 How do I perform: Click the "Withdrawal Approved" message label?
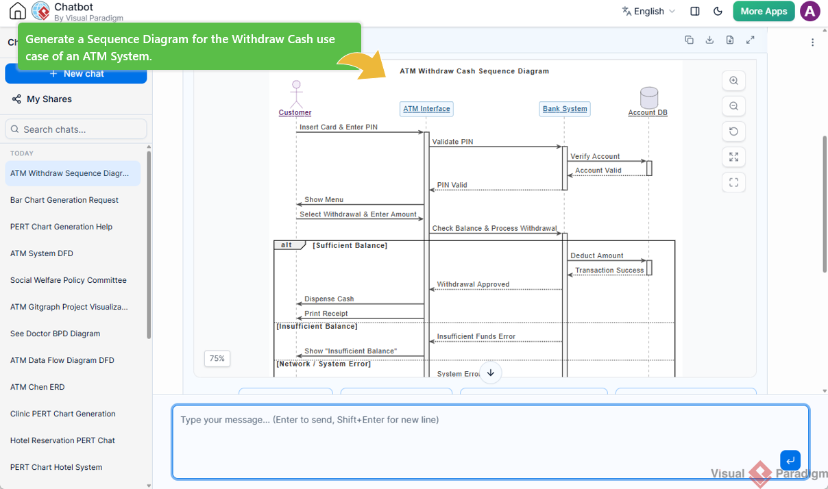point(474,285)
